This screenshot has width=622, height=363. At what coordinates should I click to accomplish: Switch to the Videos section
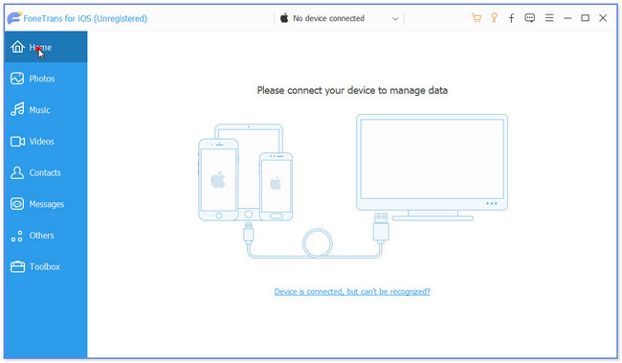click(x=46, y=141)
